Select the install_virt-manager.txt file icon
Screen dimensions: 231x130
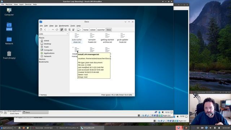point(77,50)
